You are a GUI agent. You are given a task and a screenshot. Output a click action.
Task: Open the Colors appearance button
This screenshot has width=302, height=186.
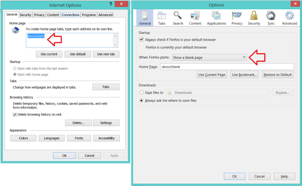(23, 138)
